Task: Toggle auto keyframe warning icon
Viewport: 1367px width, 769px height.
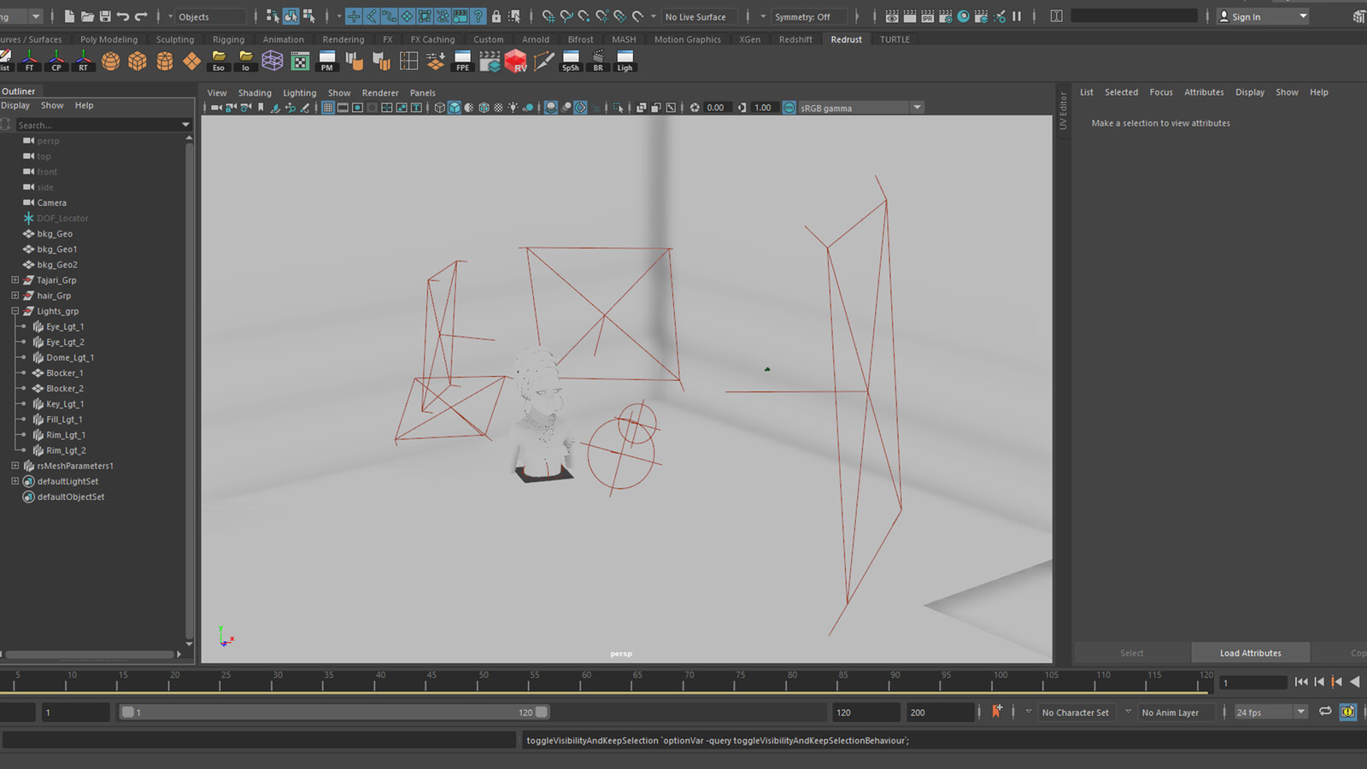Action: tap(1347, 712)
